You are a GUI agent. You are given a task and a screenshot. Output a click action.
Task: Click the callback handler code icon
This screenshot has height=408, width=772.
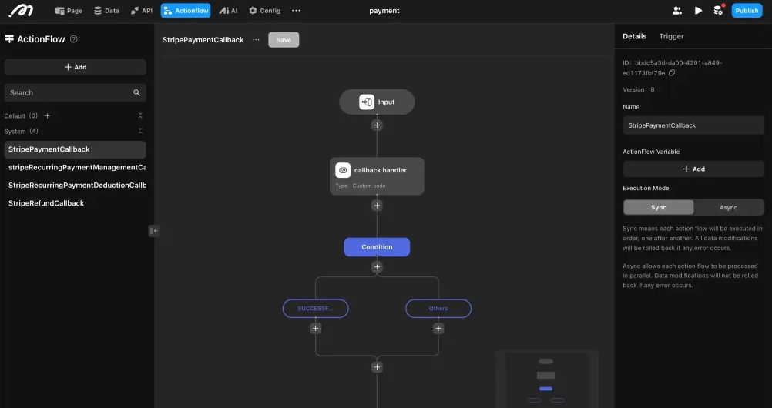tap(343, 170)
